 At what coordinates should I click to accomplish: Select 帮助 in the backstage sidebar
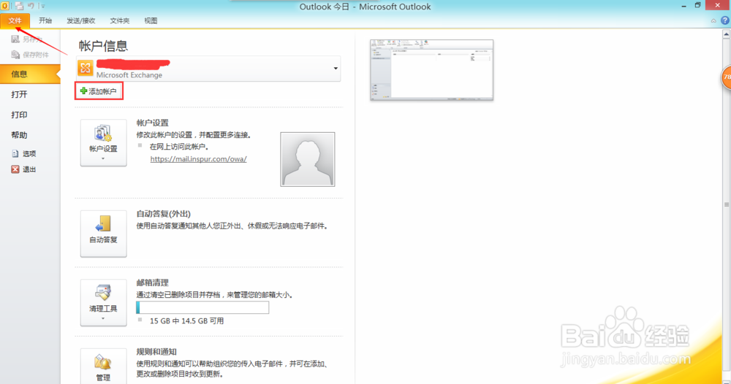tap(19, 135)
